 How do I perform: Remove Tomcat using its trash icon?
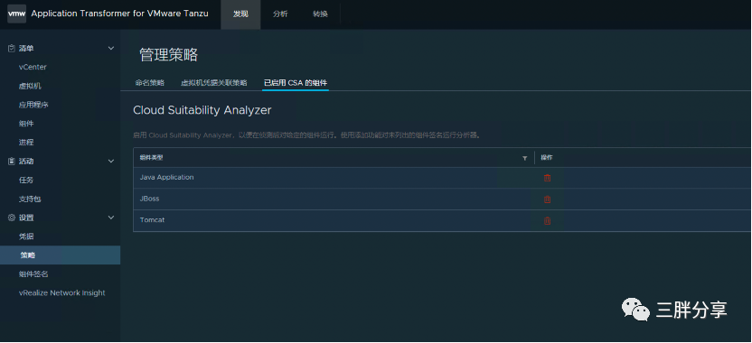click(547, 221)
